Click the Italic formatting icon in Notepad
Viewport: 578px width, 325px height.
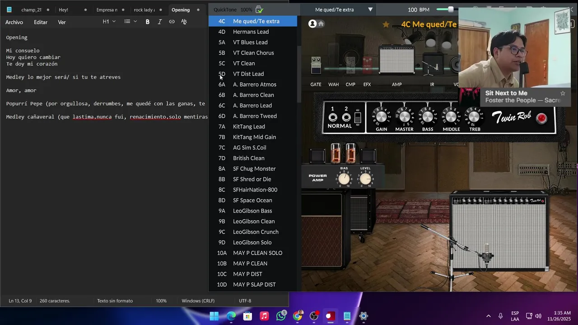(159, 22)
